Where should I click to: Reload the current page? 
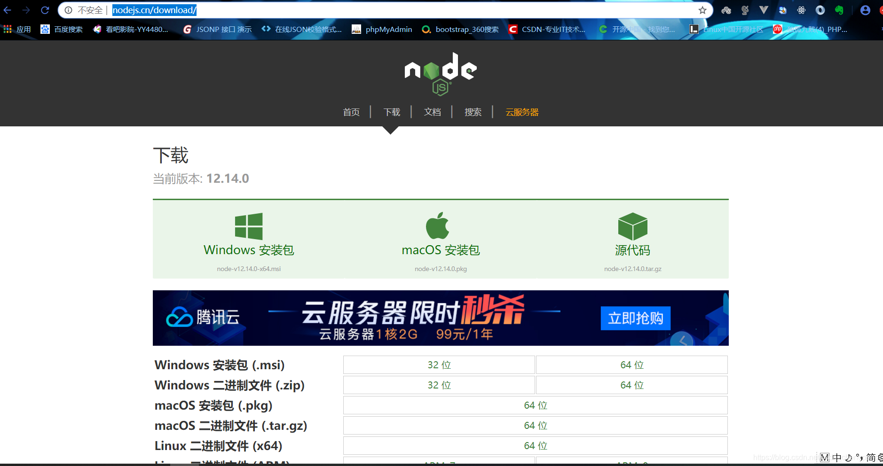pyautogui.click(x=45, y=10)
